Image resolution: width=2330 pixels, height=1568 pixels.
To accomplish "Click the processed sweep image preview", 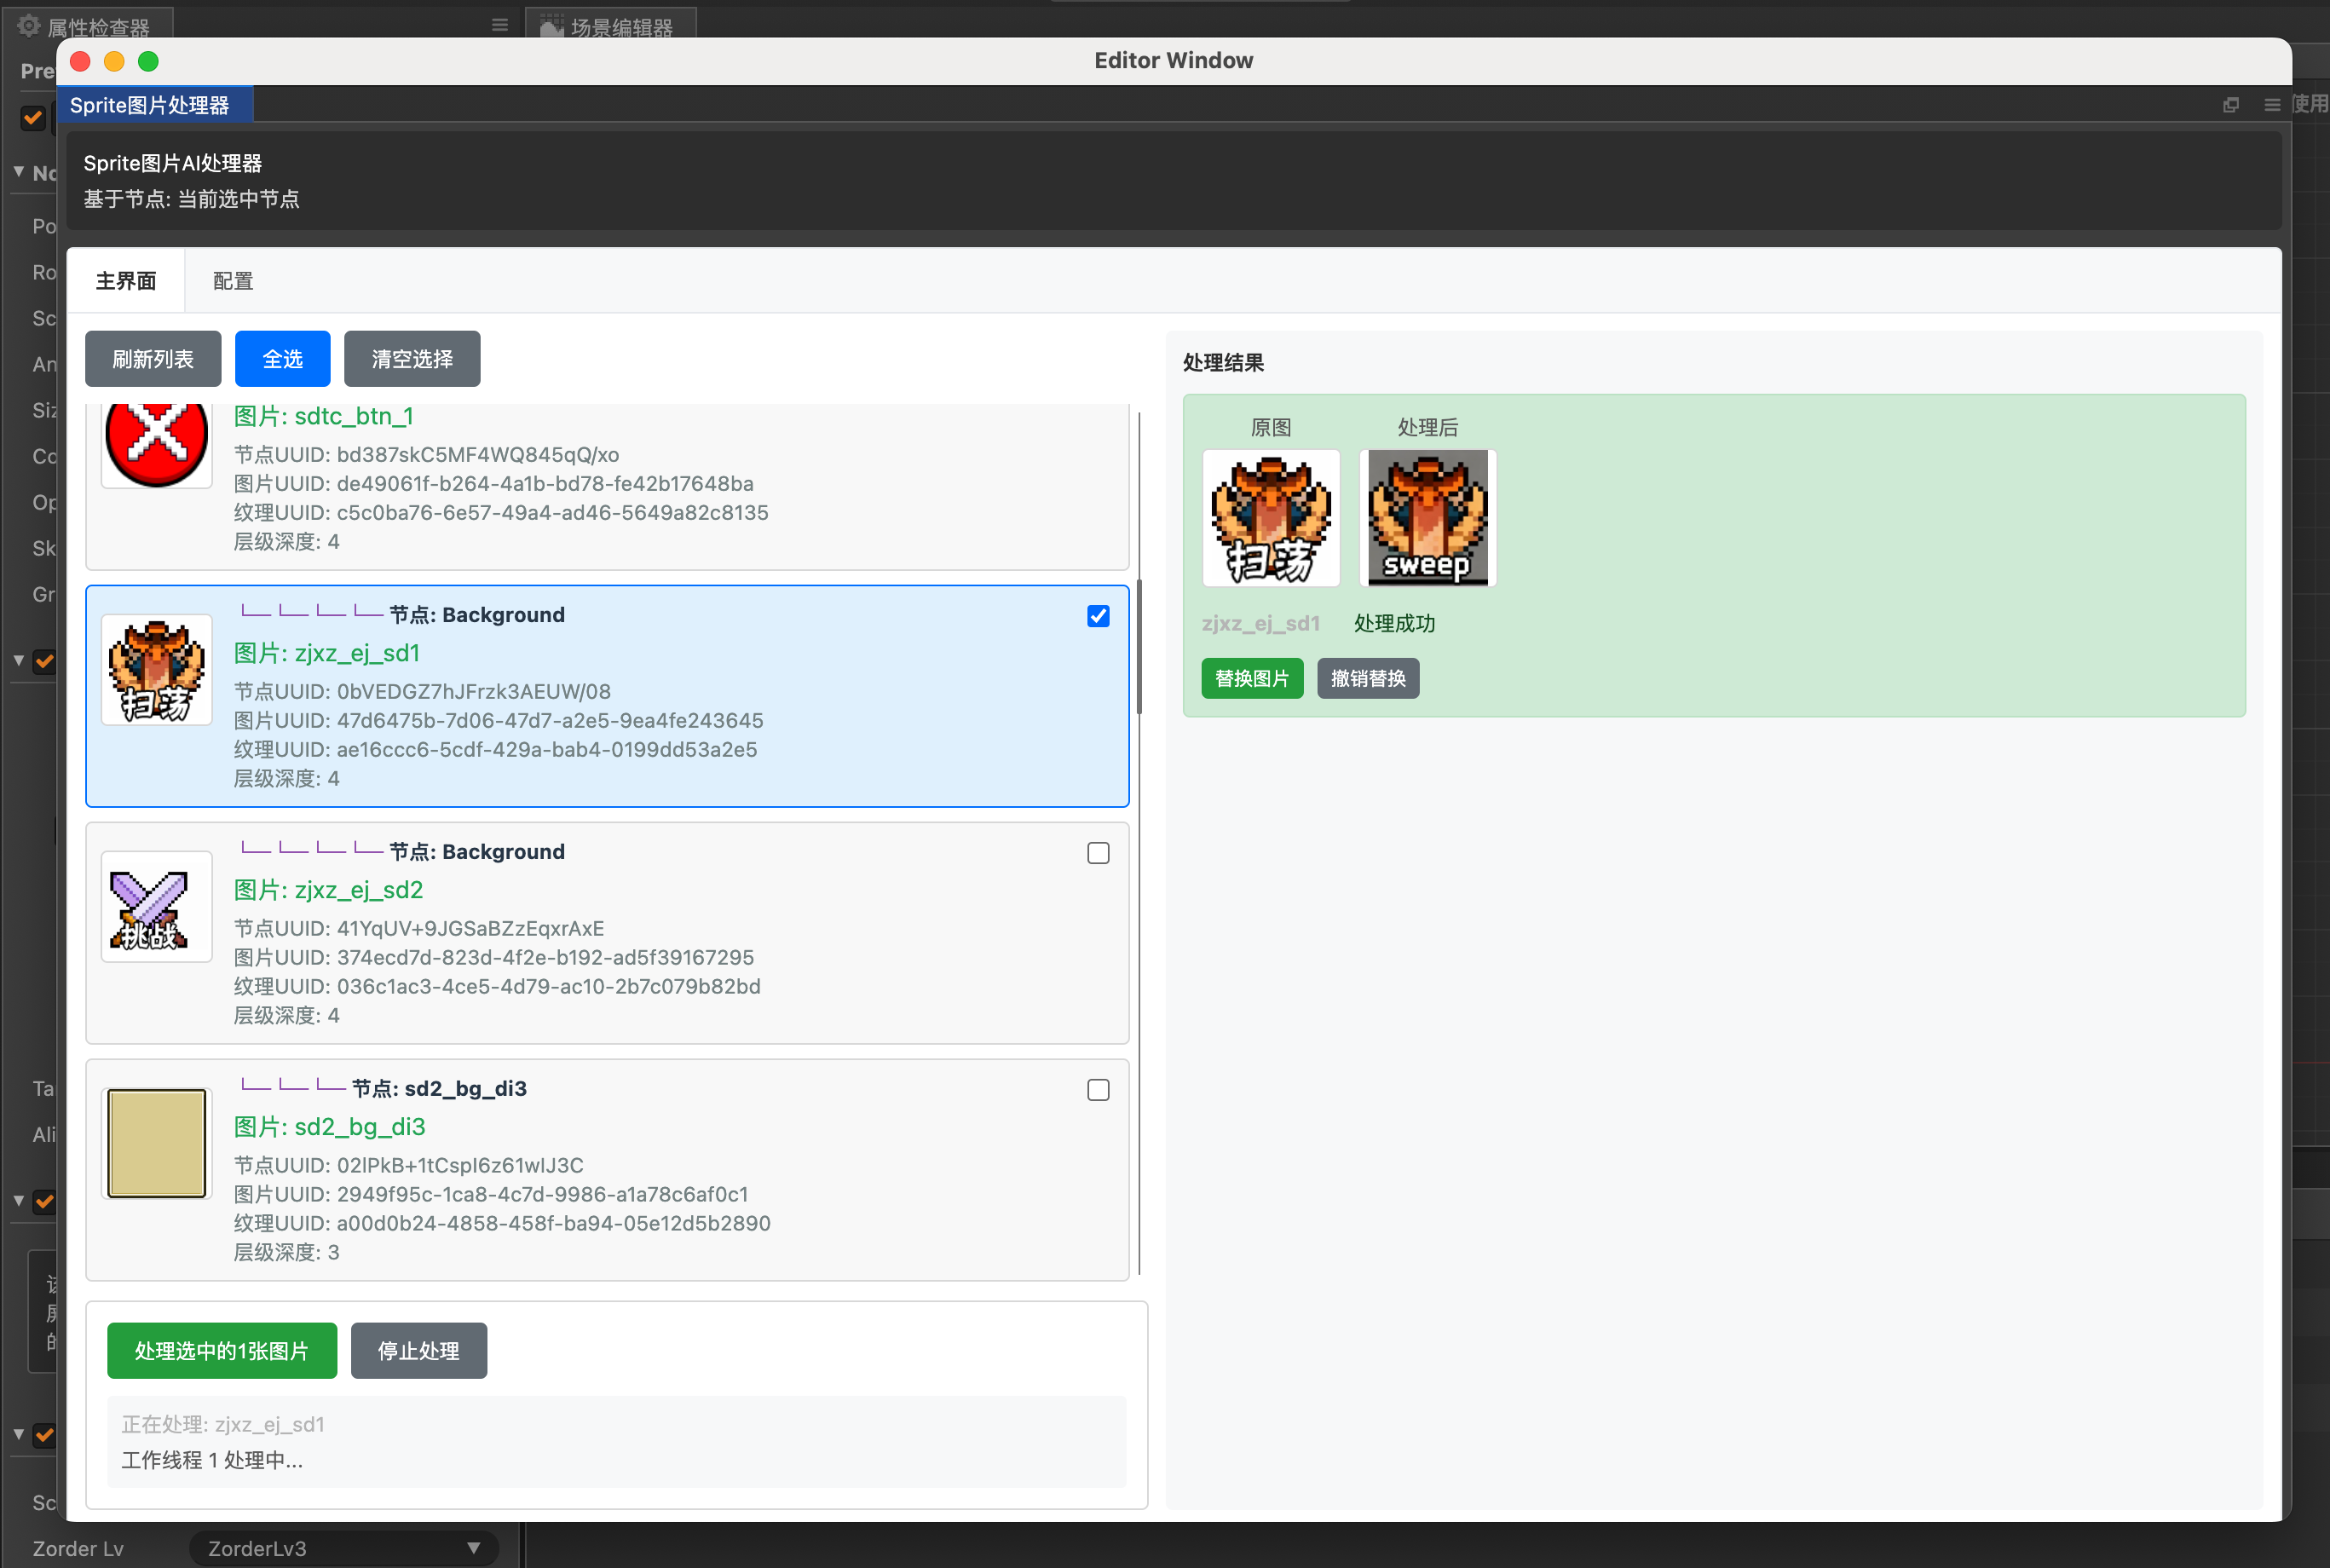I will [1427, 518].
